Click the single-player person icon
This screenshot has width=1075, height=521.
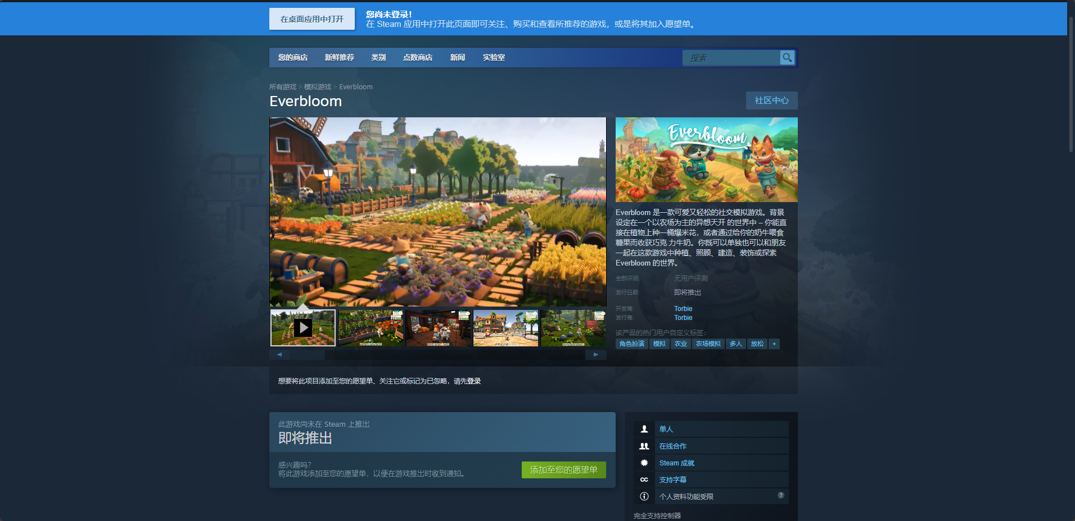(644, 429)
